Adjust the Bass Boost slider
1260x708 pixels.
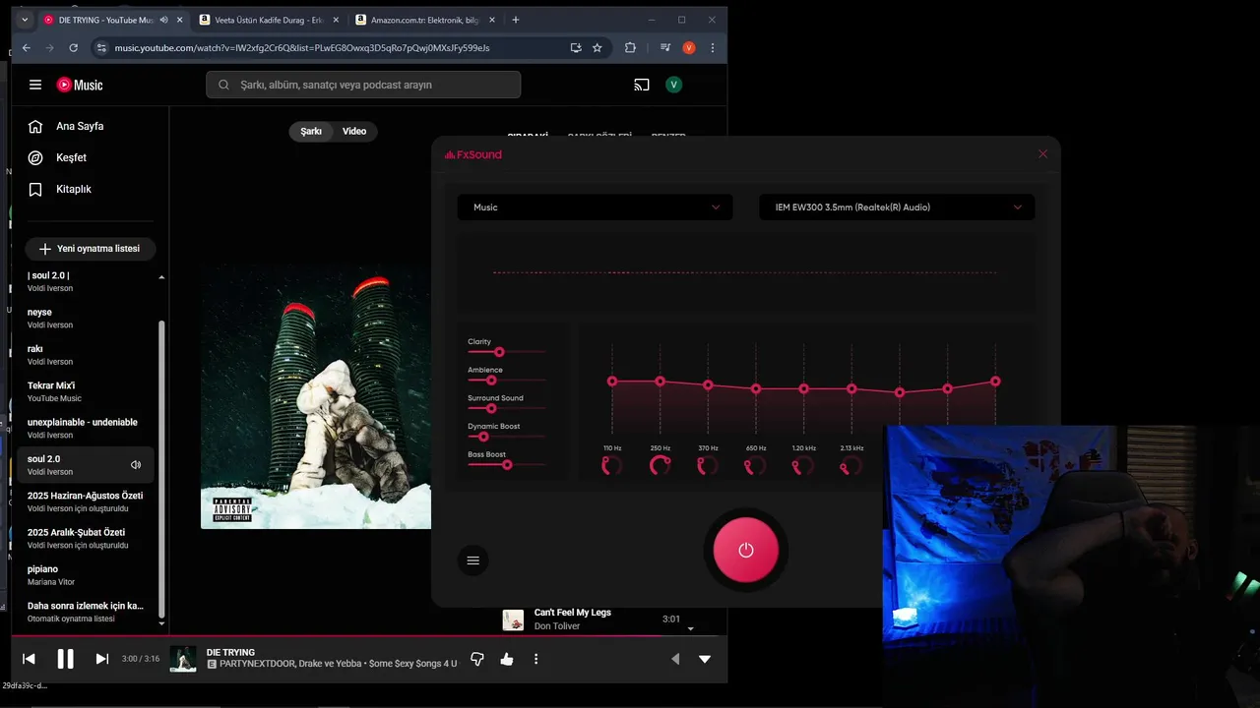pyautogui.click(x=507, y=464)
